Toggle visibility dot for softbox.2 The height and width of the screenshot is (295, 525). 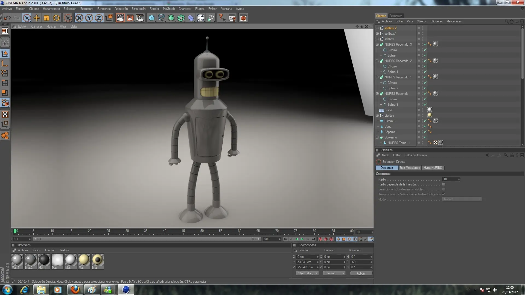click(419, 27)
